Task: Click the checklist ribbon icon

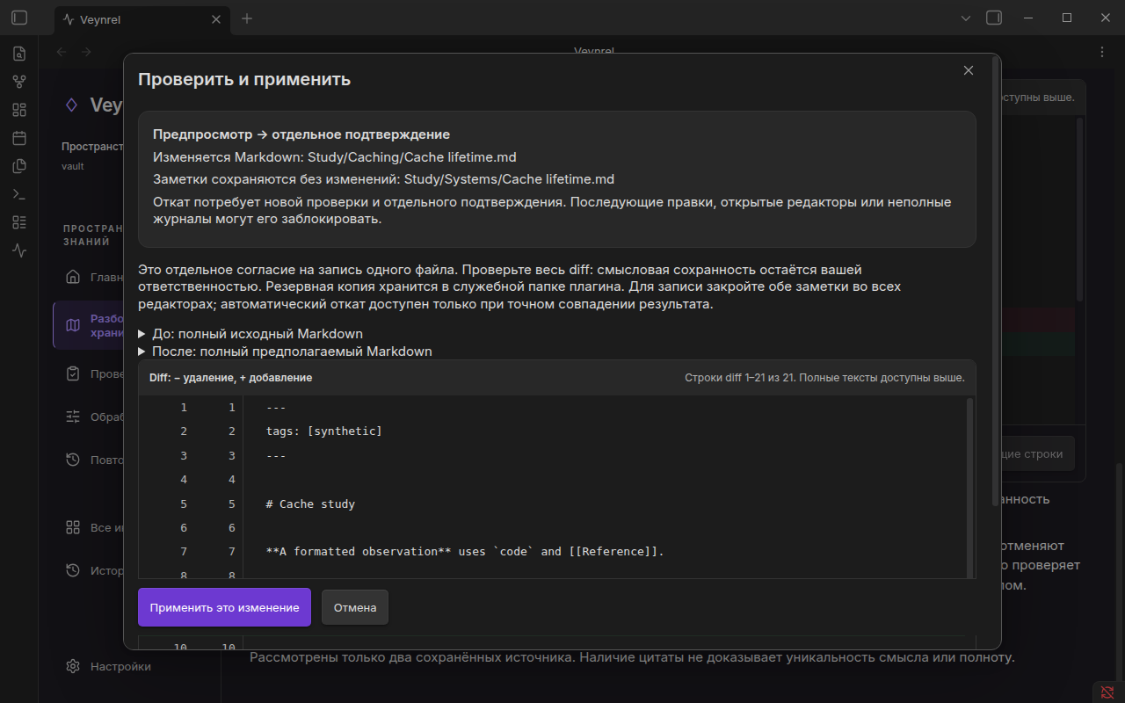Action: click(x=19, y=222)
